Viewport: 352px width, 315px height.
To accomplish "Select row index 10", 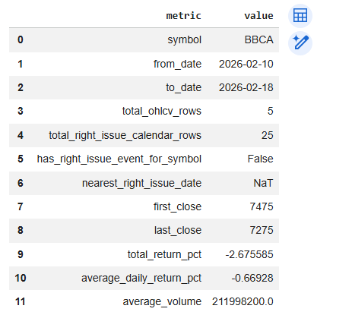I will 21,278.
